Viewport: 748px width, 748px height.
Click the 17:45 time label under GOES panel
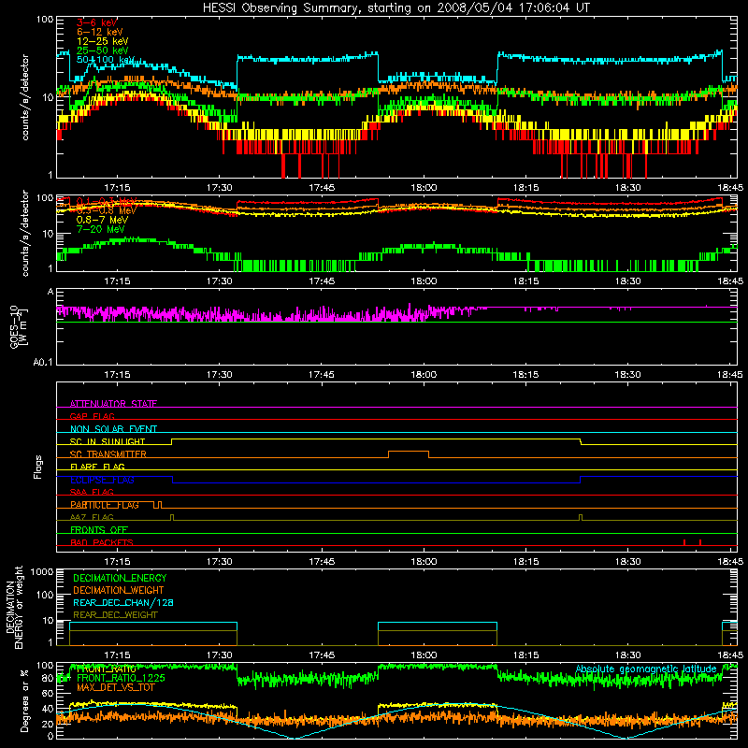322,375
